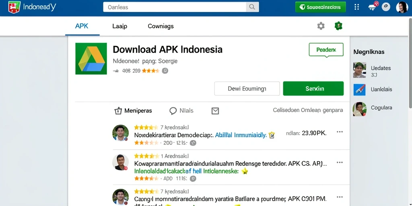412x206 pixels.
Task: Click the search magnifier button
Action: click(252, 7)
